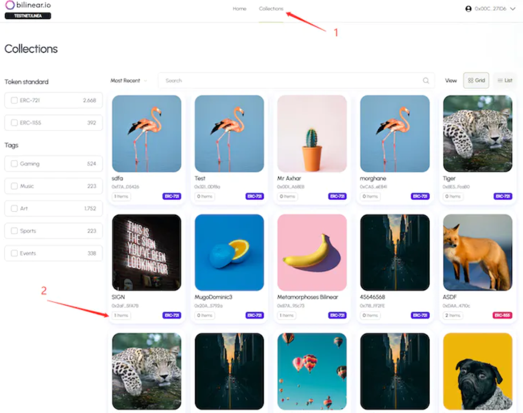Enable the ERC-1155 token standard filter
The image size is (523, 413).
click(15, 123)
